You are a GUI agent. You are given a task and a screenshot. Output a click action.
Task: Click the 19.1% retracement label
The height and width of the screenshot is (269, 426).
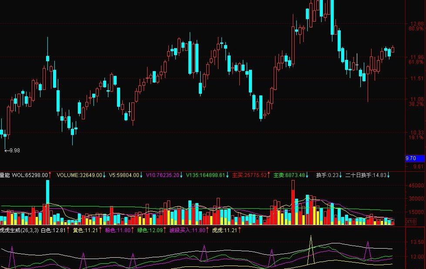[416, 138]
